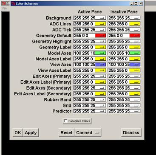
Task: Edit Edit Axes Label (Primary) Active RGB field
Action: coord(84,82)
